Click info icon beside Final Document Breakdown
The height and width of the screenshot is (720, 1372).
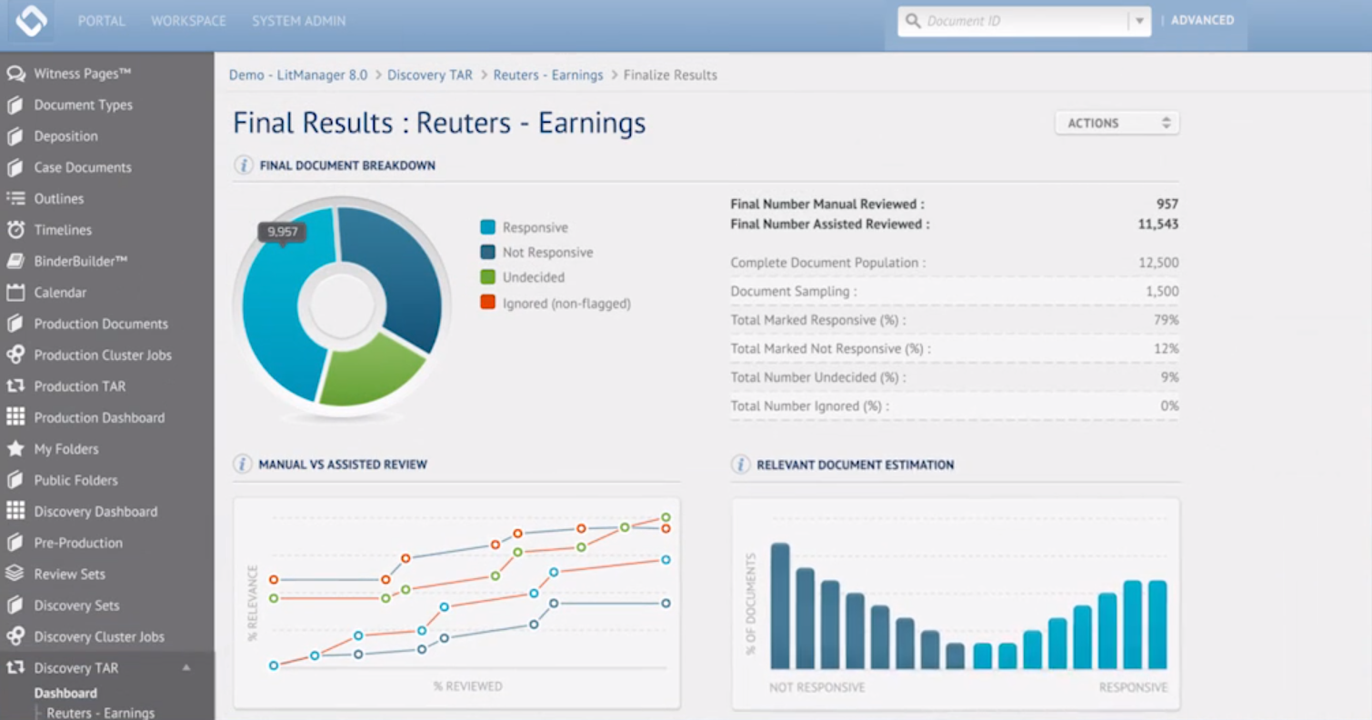click(x=244, y=165)
